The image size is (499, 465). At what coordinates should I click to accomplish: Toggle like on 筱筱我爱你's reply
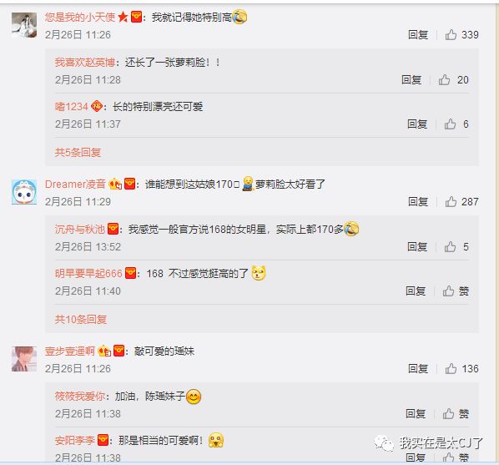(x=456, y=414)
